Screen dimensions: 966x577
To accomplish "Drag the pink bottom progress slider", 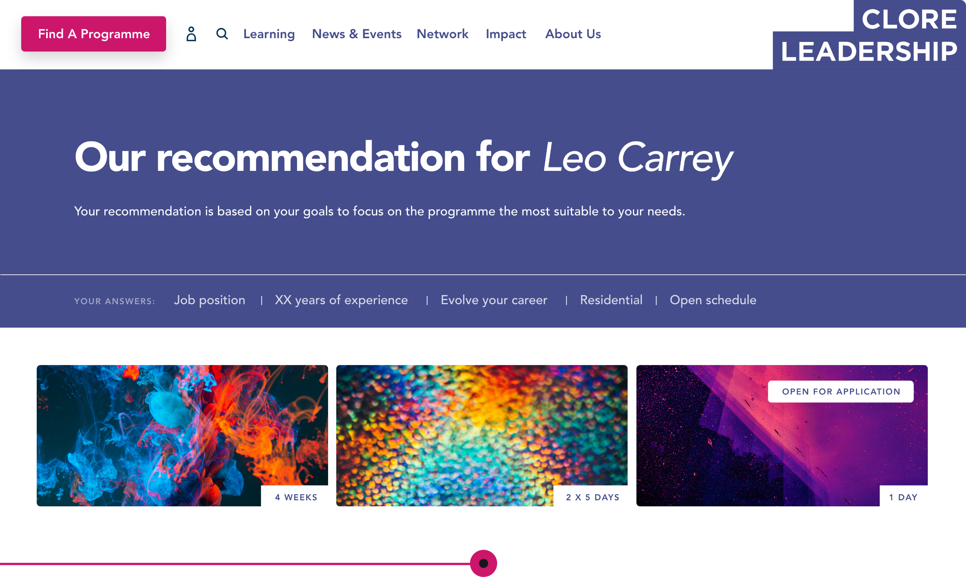I will [x=483, y=564].
